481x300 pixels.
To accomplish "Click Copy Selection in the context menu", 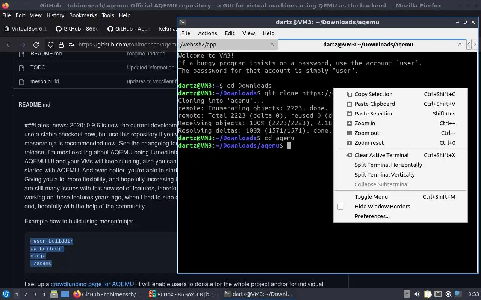I will coord(401,94).
